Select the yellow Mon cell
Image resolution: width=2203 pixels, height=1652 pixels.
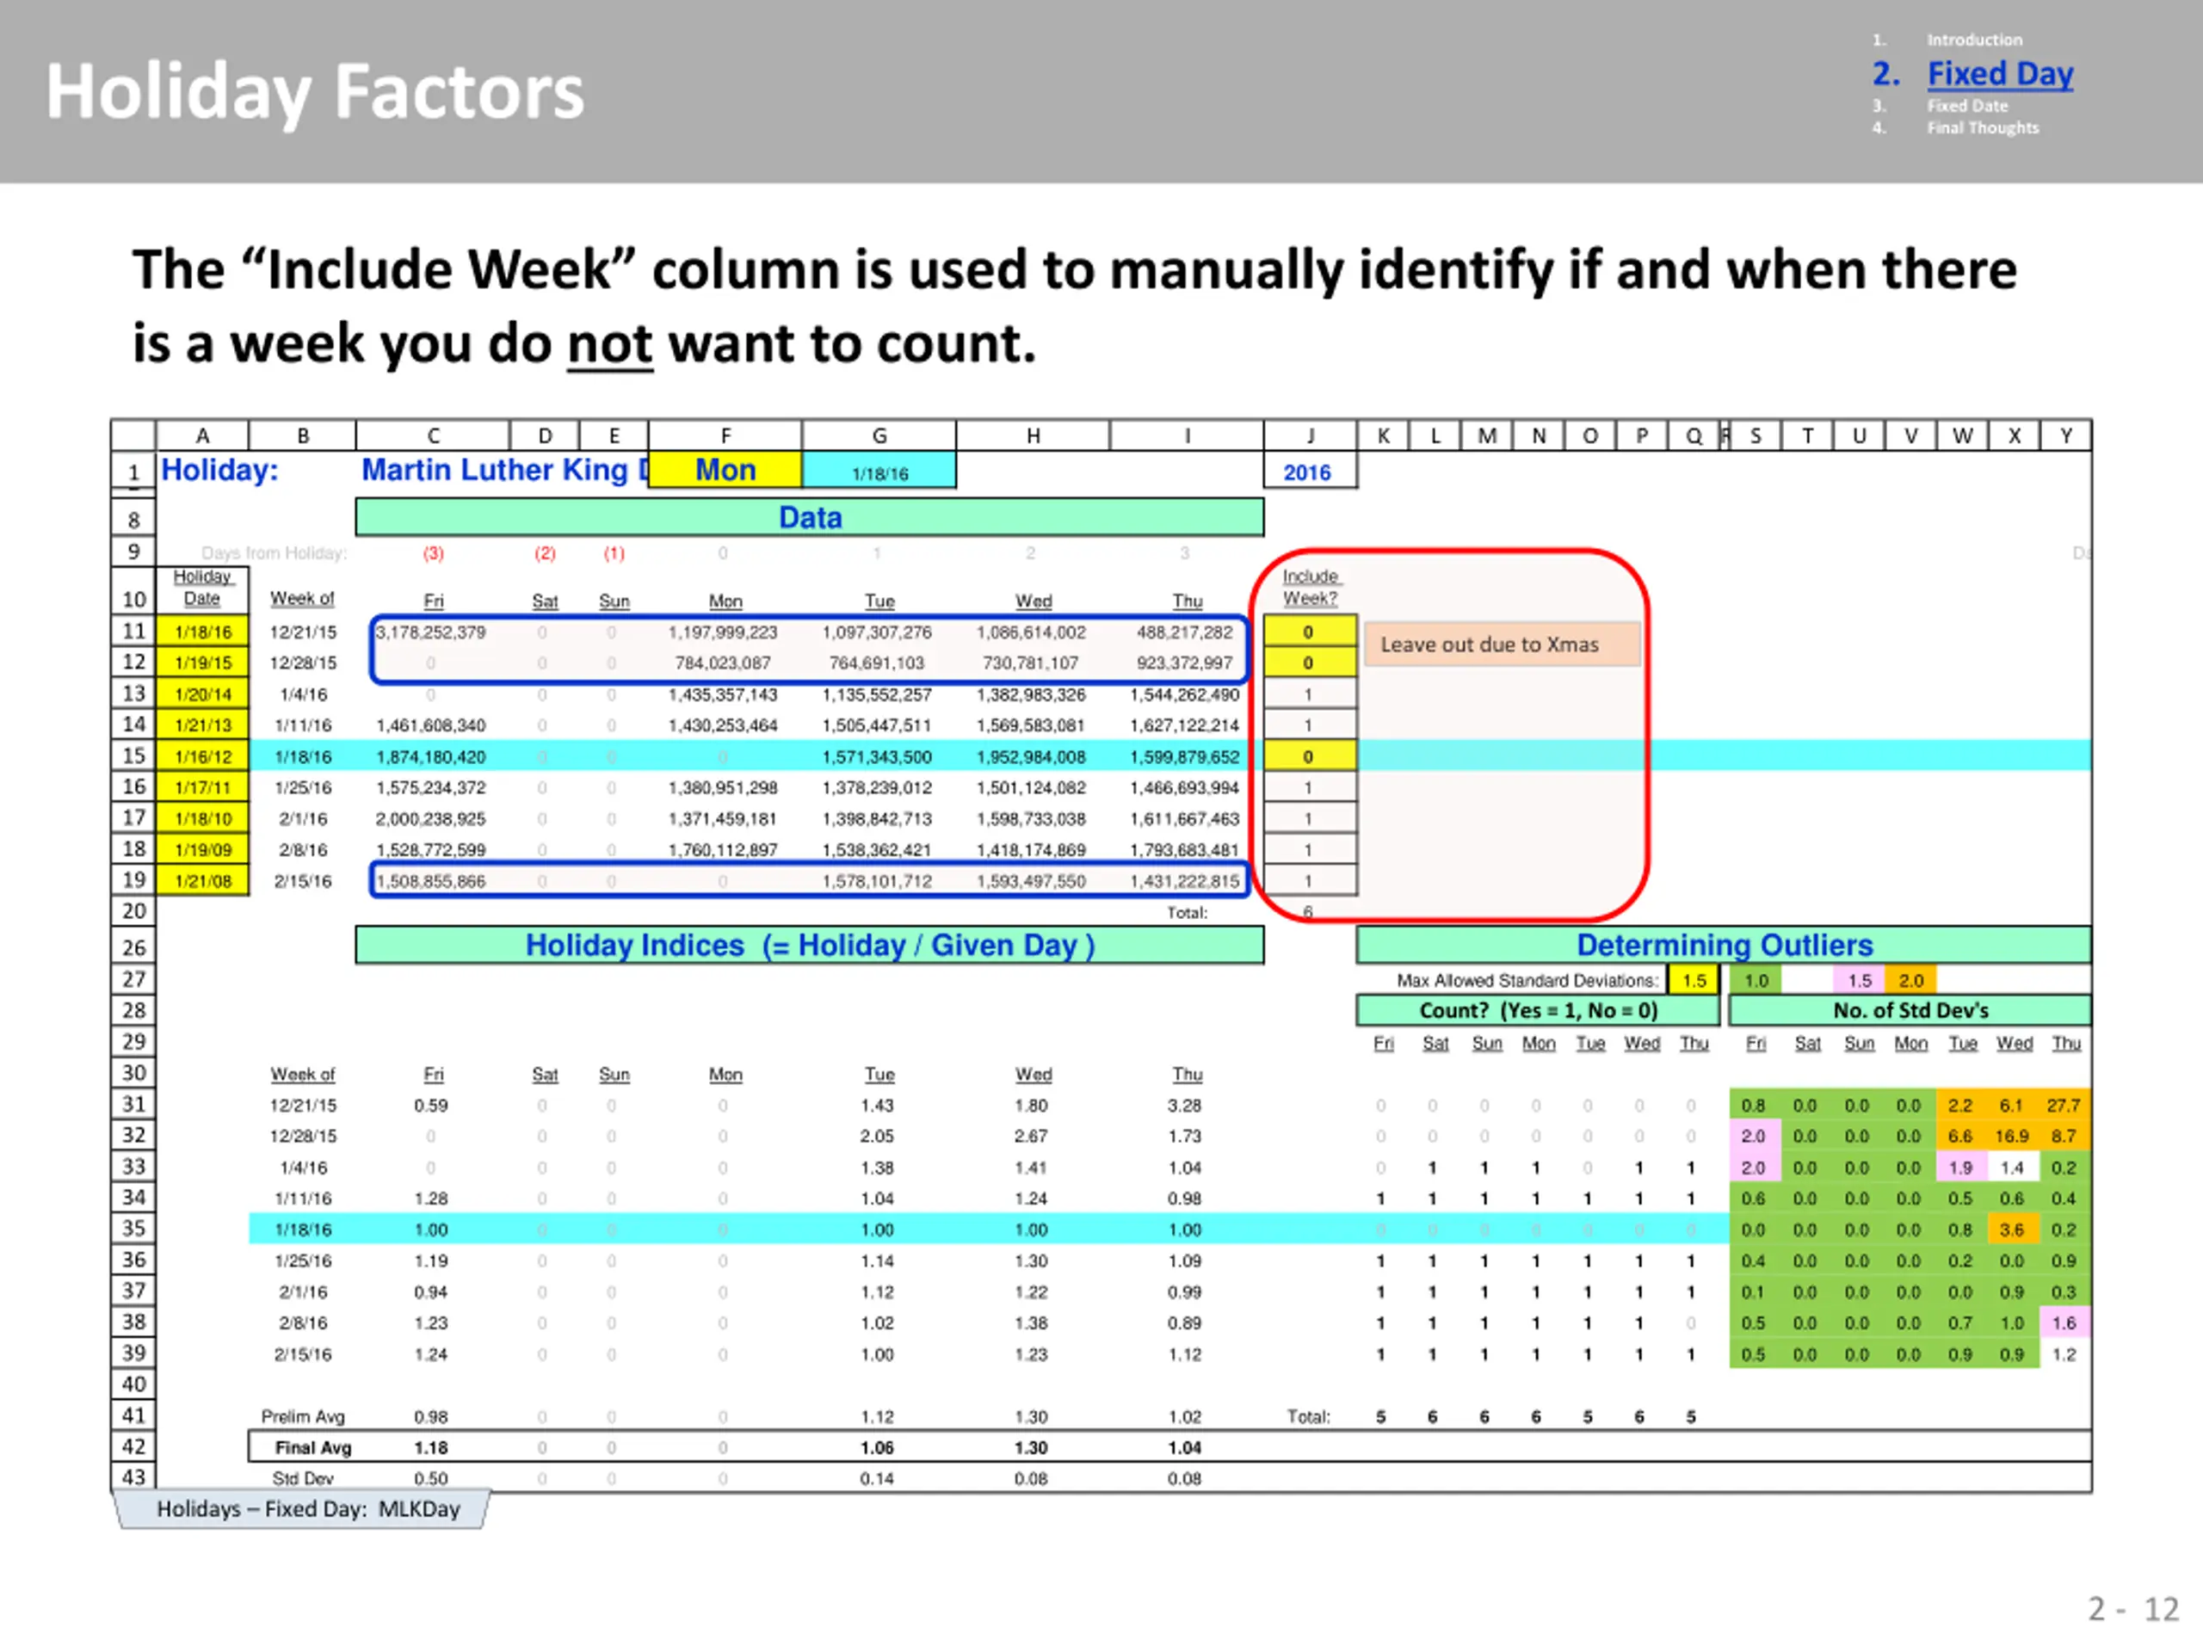click(x=725, y=470)
